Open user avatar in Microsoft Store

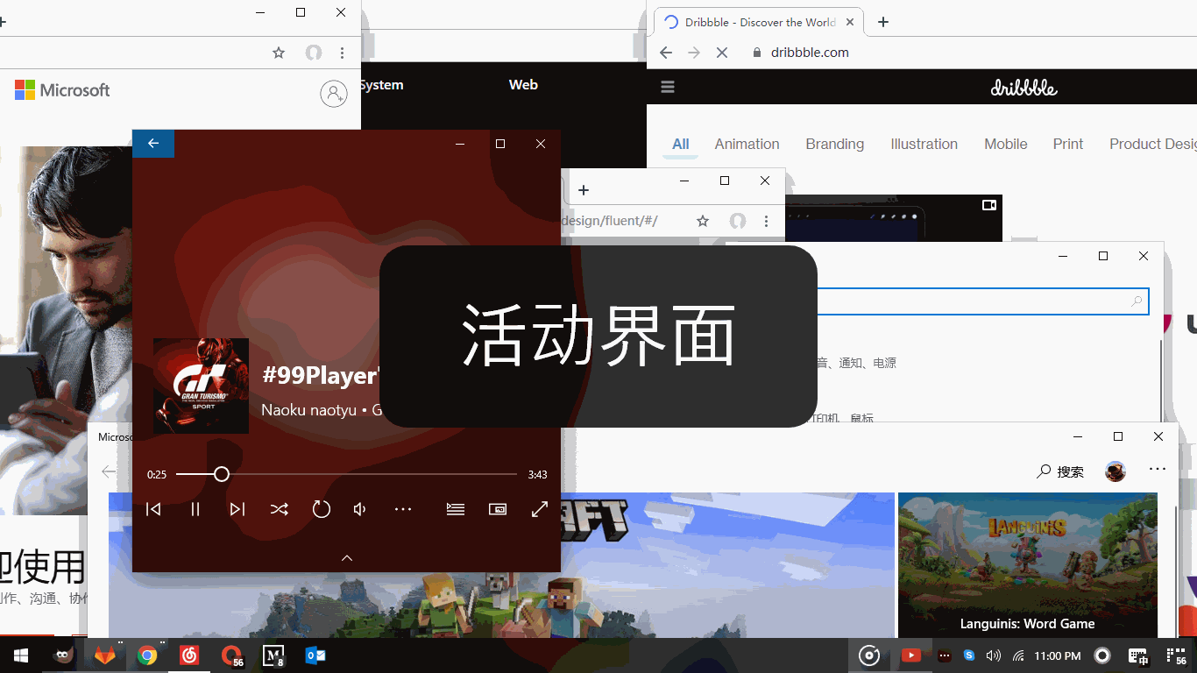[x=1115, y=471]
